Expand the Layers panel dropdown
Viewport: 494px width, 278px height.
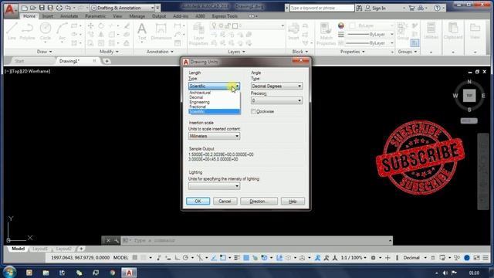tap(236, 52)
